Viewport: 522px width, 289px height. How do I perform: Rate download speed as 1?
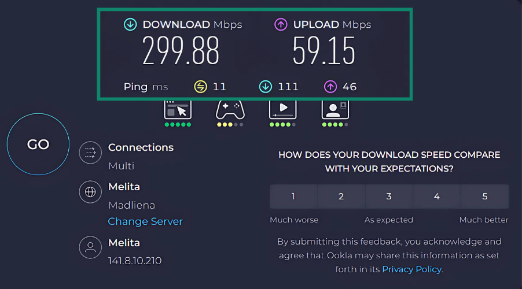click(293, 197)
